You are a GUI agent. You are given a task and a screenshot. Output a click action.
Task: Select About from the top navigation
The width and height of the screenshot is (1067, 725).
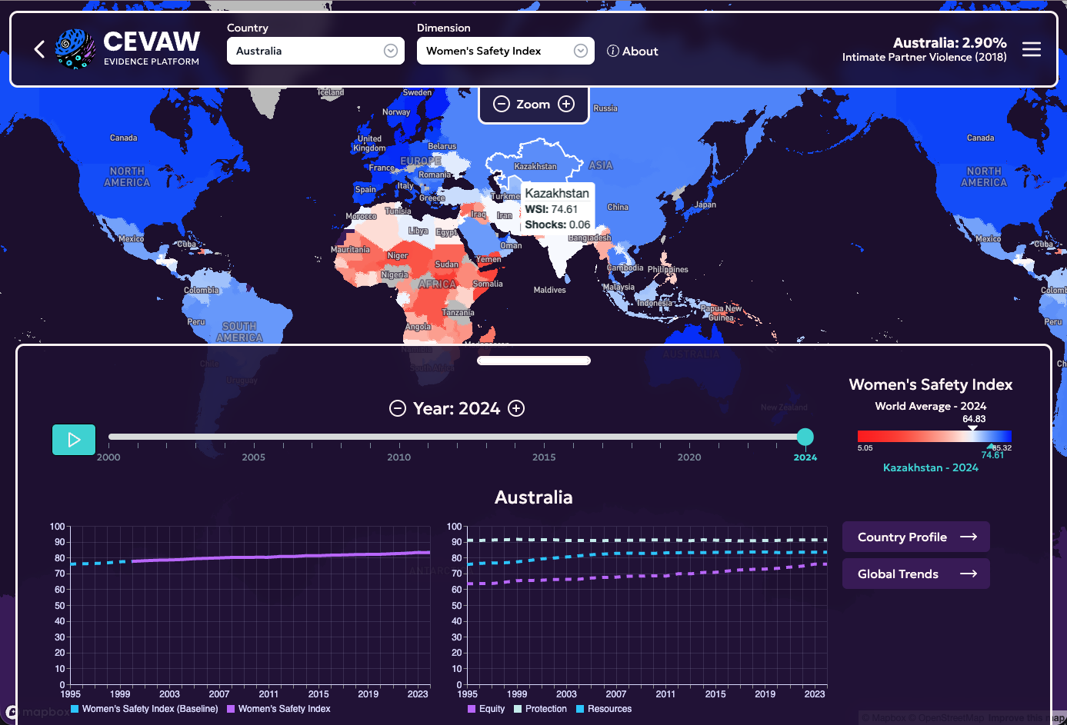[632, 51]
